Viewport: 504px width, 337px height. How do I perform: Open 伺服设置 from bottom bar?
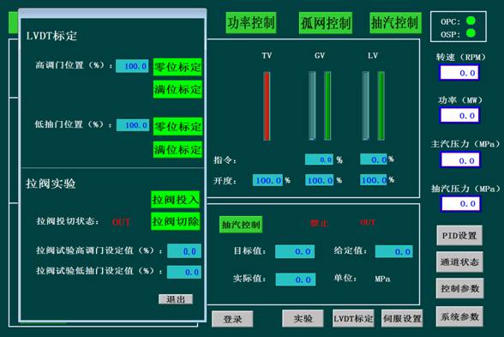402,319
